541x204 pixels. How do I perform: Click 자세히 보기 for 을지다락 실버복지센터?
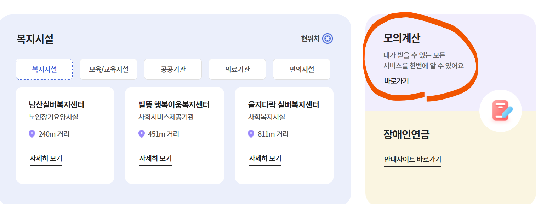point(265,158)
